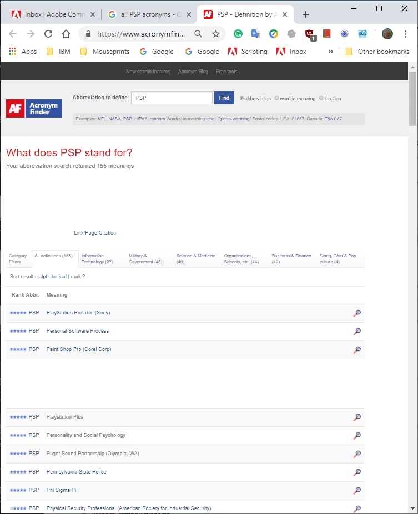Click magnifier for Phi Sigma Pi row
Viewport: 418px width, 514px height.
coord(357,491)
